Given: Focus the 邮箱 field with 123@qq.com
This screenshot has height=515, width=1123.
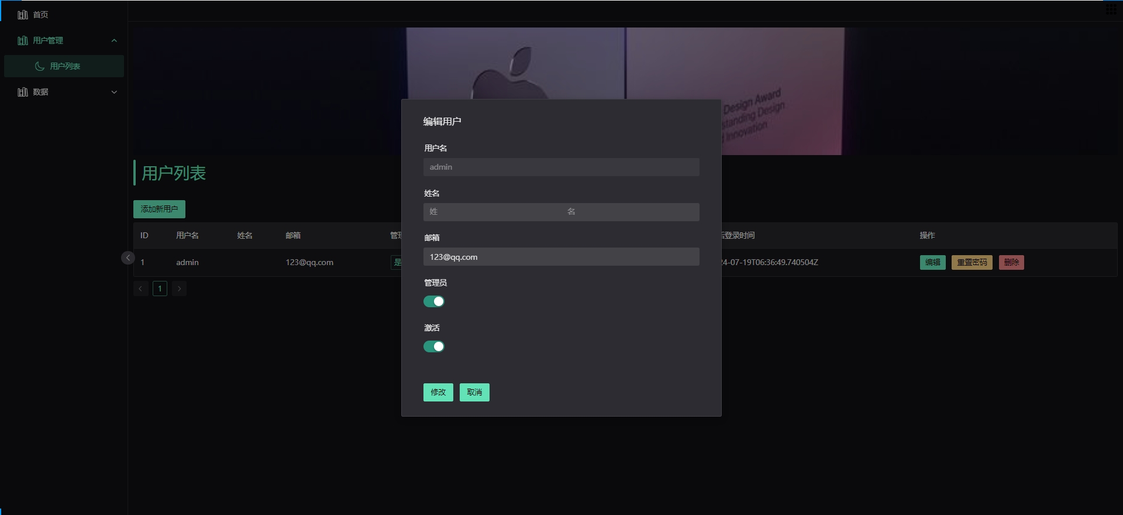Looking at the screenshot, I should [561, 257].
